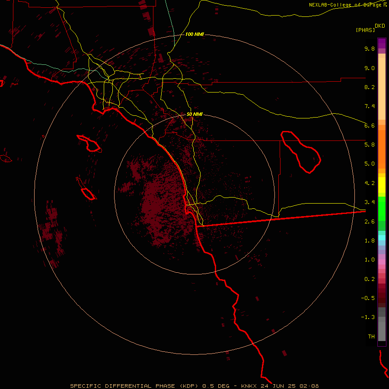
Task: Click the pink band of color bar
Action: (x=382, y=262)
